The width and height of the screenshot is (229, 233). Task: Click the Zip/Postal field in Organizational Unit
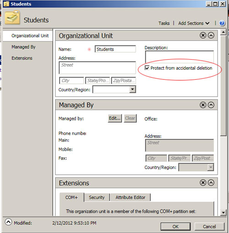(124, 80)
